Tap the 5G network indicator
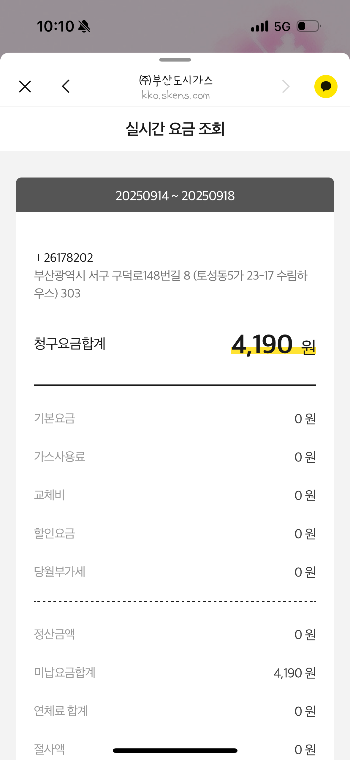The height and width of the screenshot is (760, 350). click(282, 27)
